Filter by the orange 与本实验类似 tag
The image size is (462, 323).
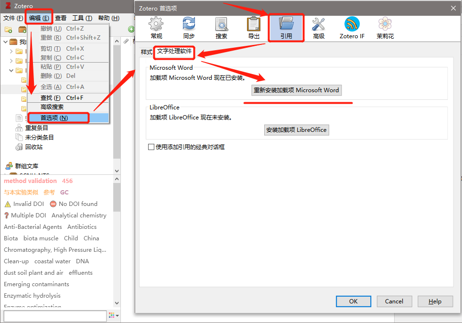point(21,193)
